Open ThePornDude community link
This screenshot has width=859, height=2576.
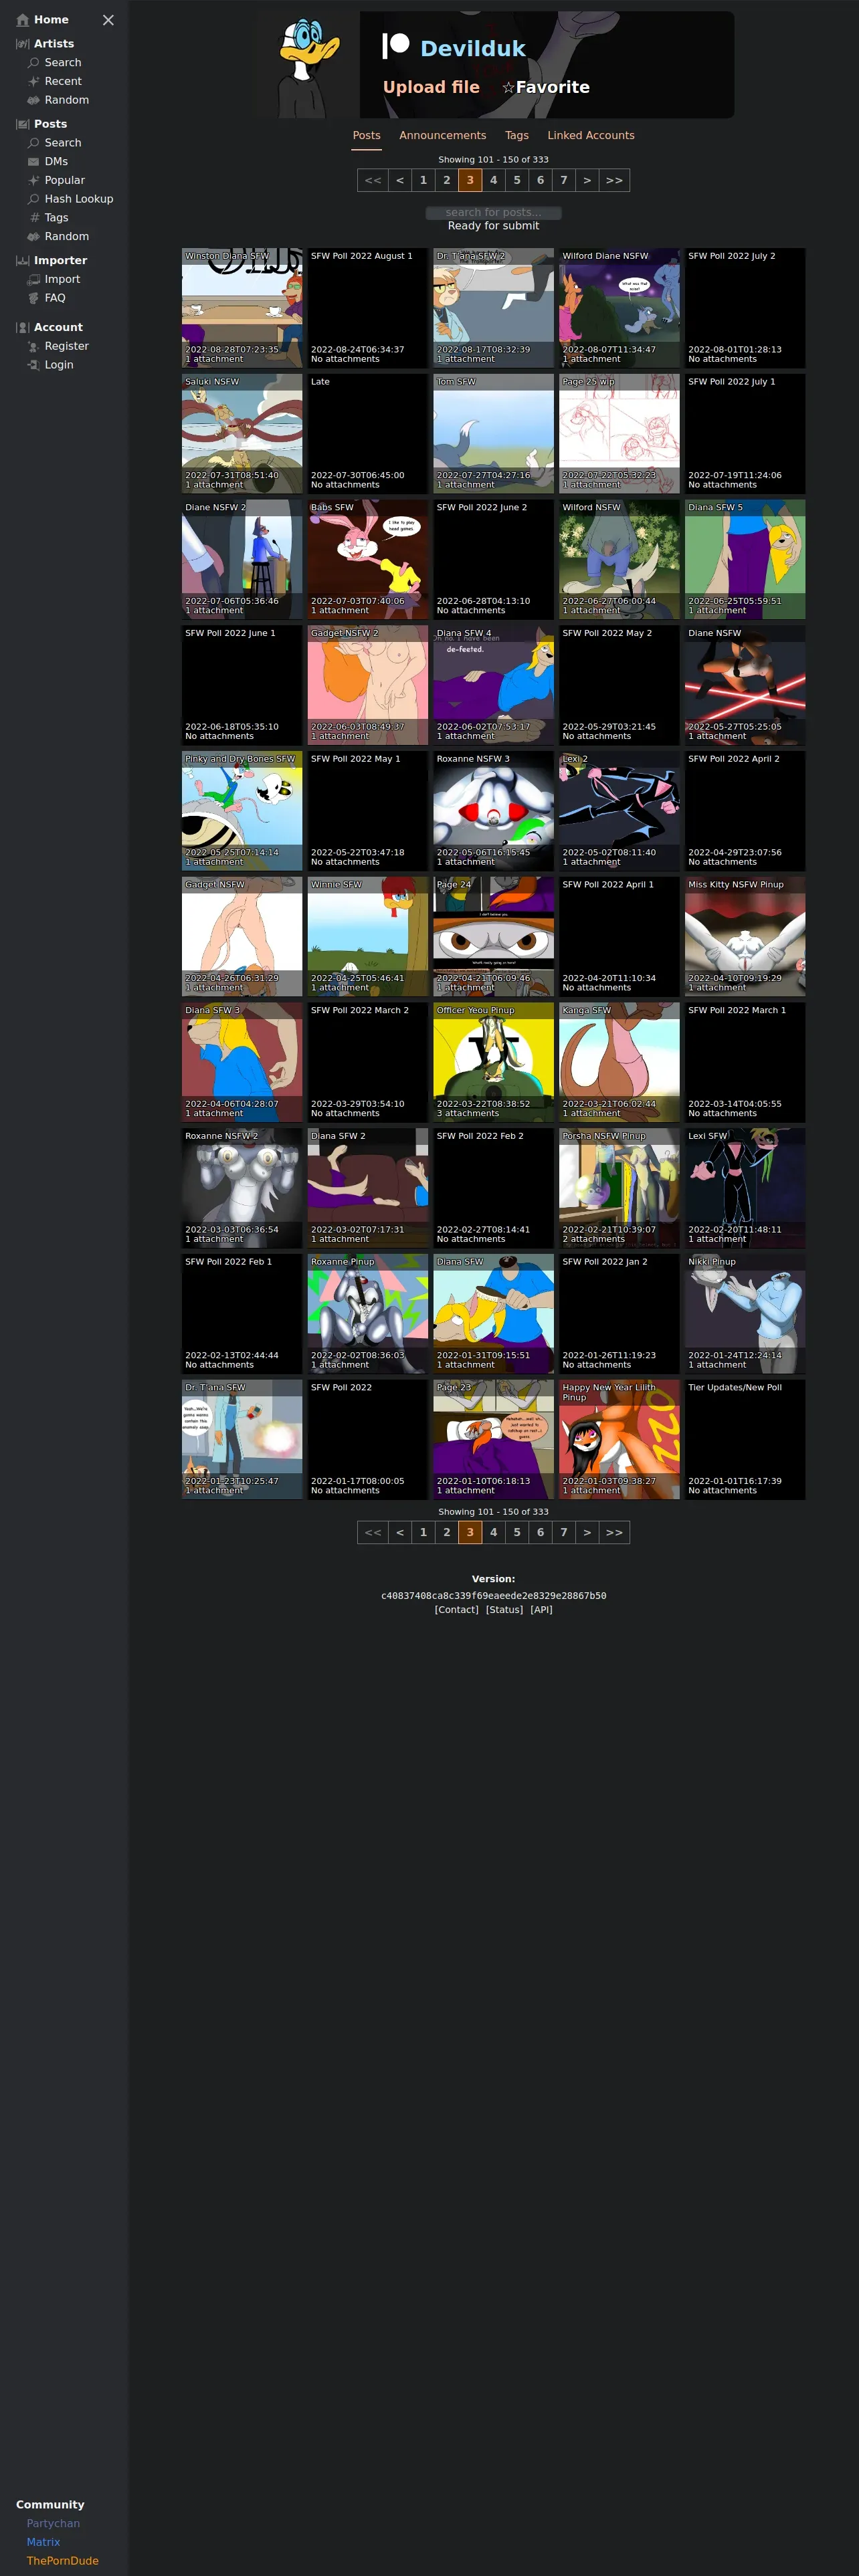coord(62,2561)
